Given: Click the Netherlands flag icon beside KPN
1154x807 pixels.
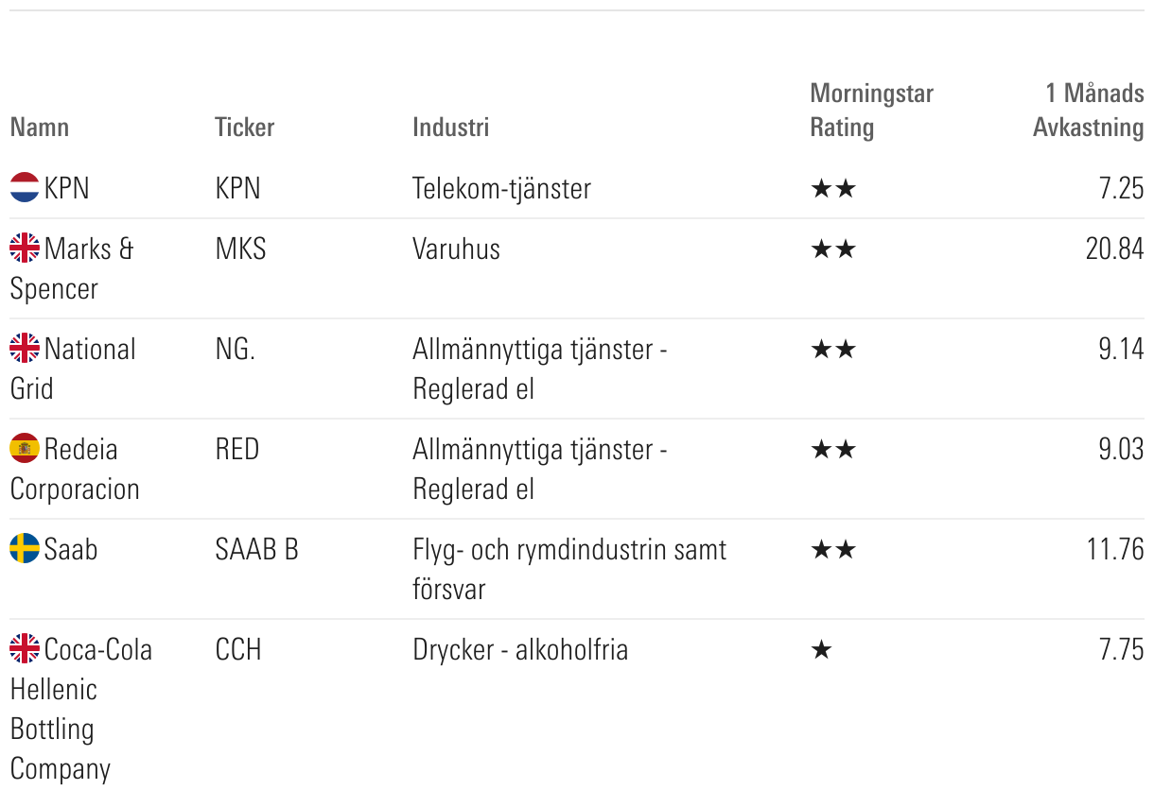Looking at the screenshot, I should tap(25, 187).
